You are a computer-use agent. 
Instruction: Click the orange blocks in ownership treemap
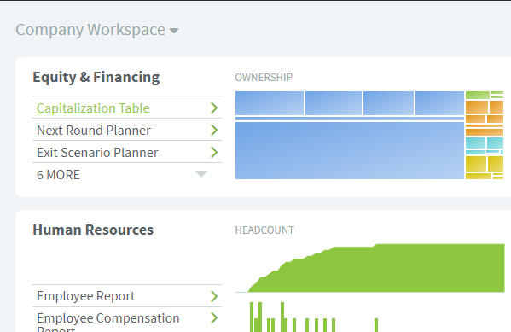(x=485, y=118)
